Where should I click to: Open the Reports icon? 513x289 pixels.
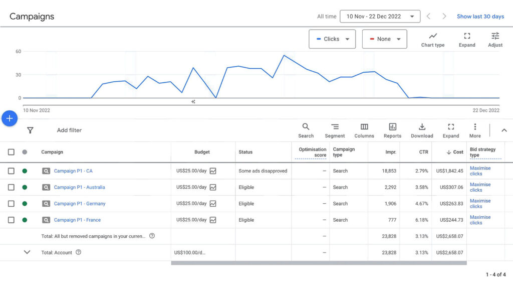pos(392,126)
